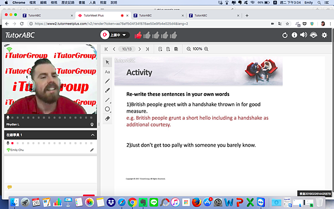Screen dimensions: 334x209
Task: Select the circle shape tool
Action: pos(107,109)
